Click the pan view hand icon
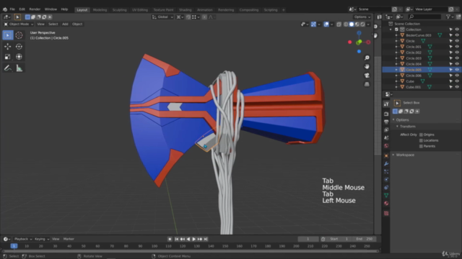The image size is (462, 259). point(367,67)
